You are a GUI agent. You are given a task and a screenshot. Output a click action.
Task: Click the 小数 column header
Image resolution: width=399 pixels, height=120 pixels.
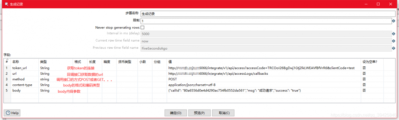(x=145, y=62)
